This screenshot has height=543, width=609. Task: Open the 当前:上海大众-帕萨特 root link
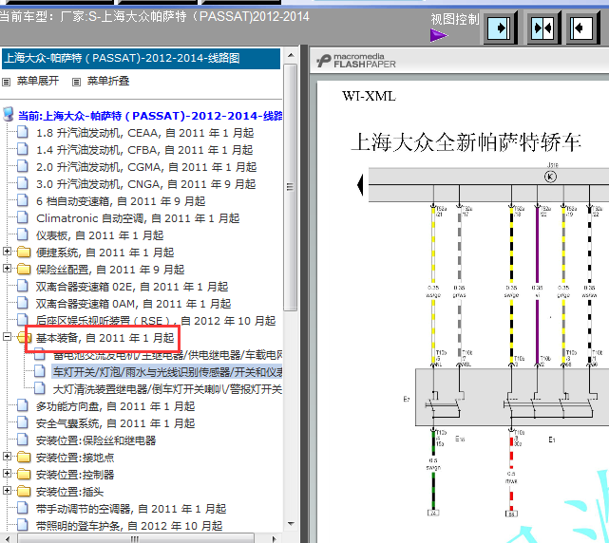(x=150, y=116)
